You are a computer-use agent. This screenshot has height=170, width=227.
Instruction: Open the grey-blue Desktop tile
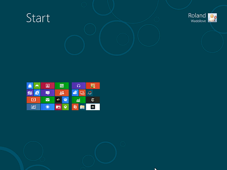34,107
